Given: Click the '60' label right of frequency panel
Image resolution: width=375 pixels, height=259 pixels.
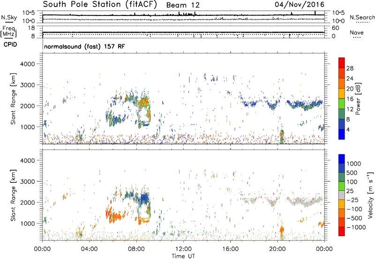Looking at the screenshot, I should click(x=336, y=28).
